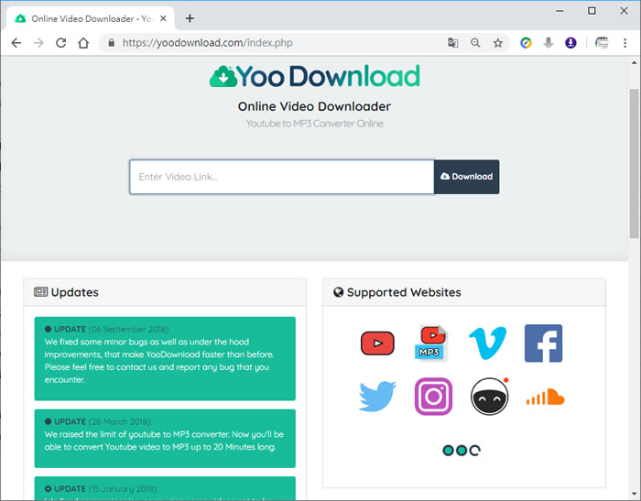This screenshot has height=501, width=641.
Task: Select the Instagram camera icon
Action: pos(433,396)
